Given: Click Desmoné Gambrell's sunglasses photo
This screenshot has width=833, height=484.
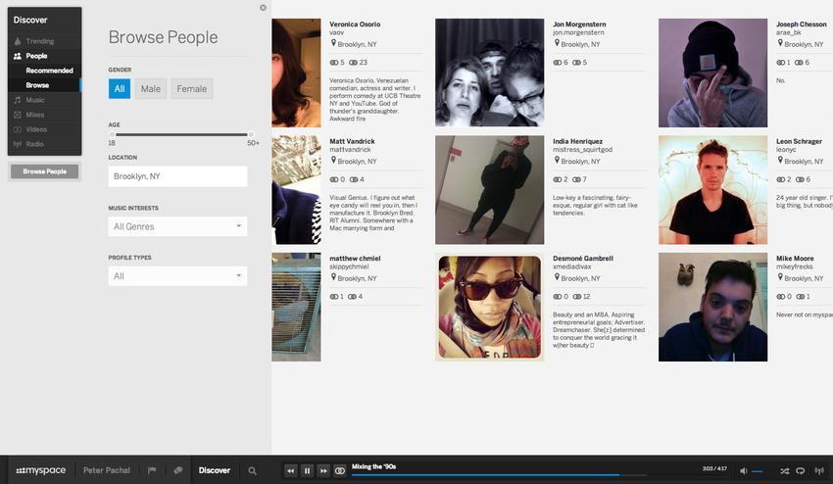Looking at the screenshot, I should (x=489, y=307).
